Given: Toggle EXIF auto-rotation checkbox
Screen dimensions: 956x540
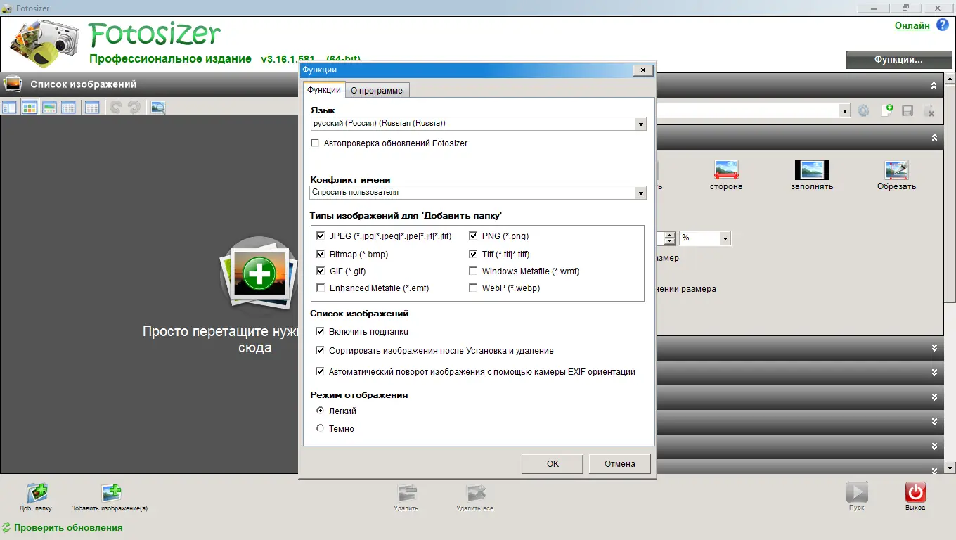Looking at the screenshot, I should pyautogui.click(x=321, y=371).
